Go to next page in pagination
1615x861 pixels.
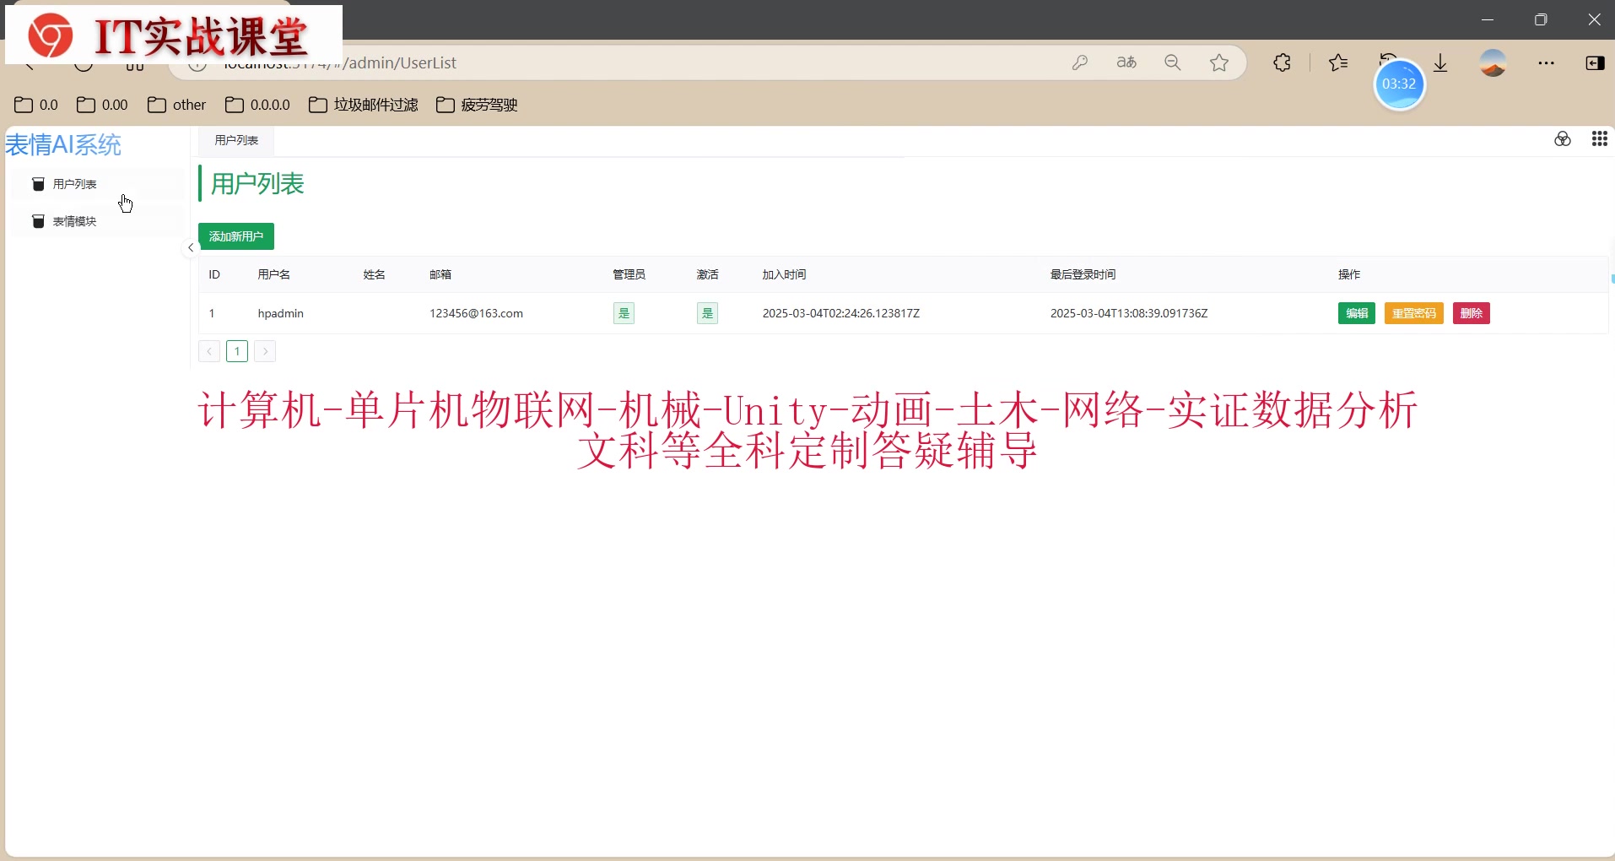[x=265, y=351]
